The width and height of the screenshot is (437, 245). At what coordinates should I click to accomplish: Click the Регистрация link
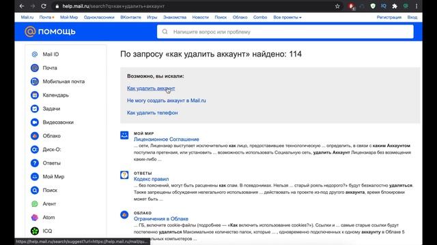(x=389, y=17)
